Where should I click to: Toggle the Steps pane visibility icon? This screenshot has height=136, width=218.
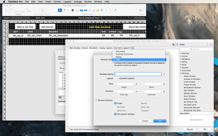coord(176,44)
